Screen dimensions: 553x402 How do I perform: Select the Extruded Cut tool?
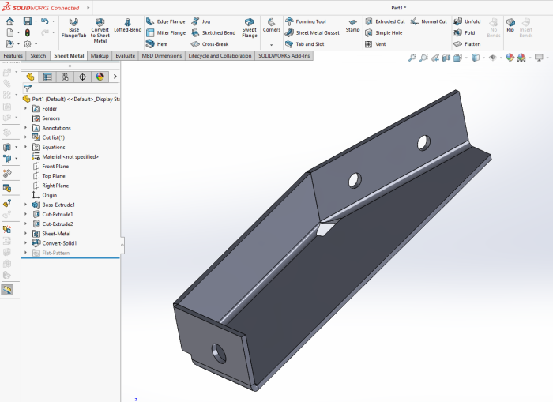coord(385,21)
